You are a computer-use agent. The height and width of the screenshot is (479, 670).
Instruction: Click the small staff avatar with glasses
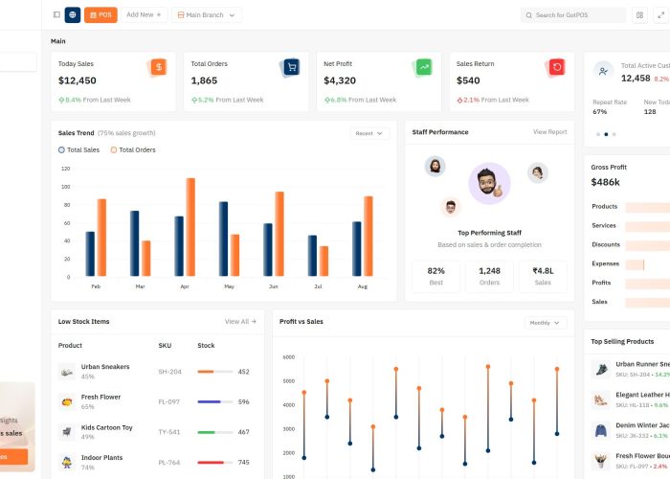tap(451, 207)
